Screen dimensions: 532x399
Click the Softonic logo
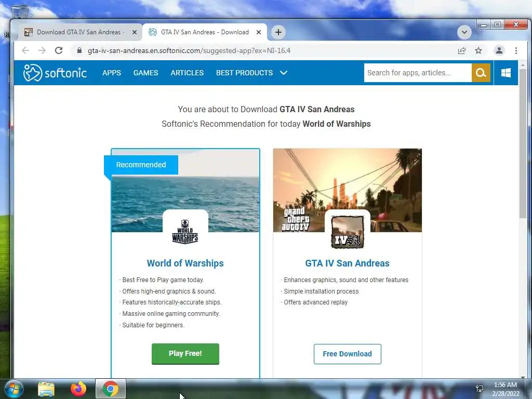click(x=55, y=73)
